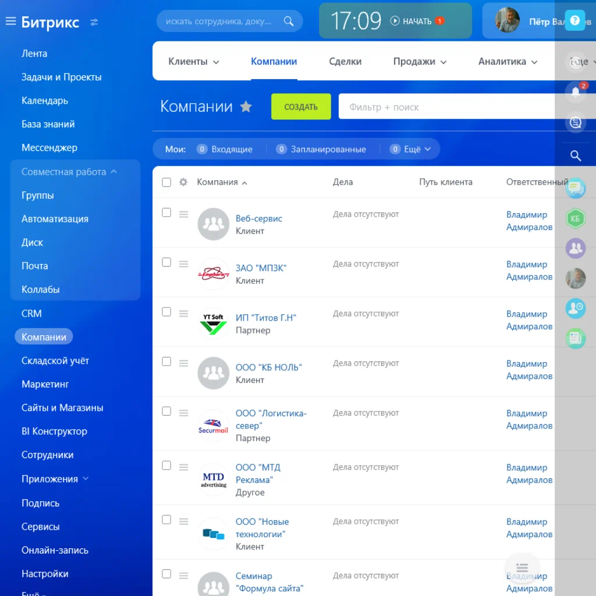Screen dimensions: 596x596
Task: Open the КБ hexagon icon in right sidebar
Action: click(x=575, y=218)
